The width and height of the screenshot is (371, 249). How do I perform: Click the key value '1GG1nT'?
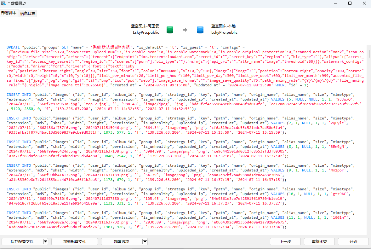[339, 218]
